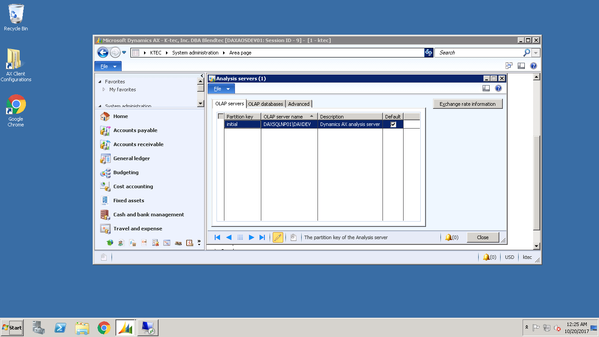This screenshot has width=599, height=337.
Task: Open the search options dropdown
Action: pyautogui.click(x=536, y=53)
